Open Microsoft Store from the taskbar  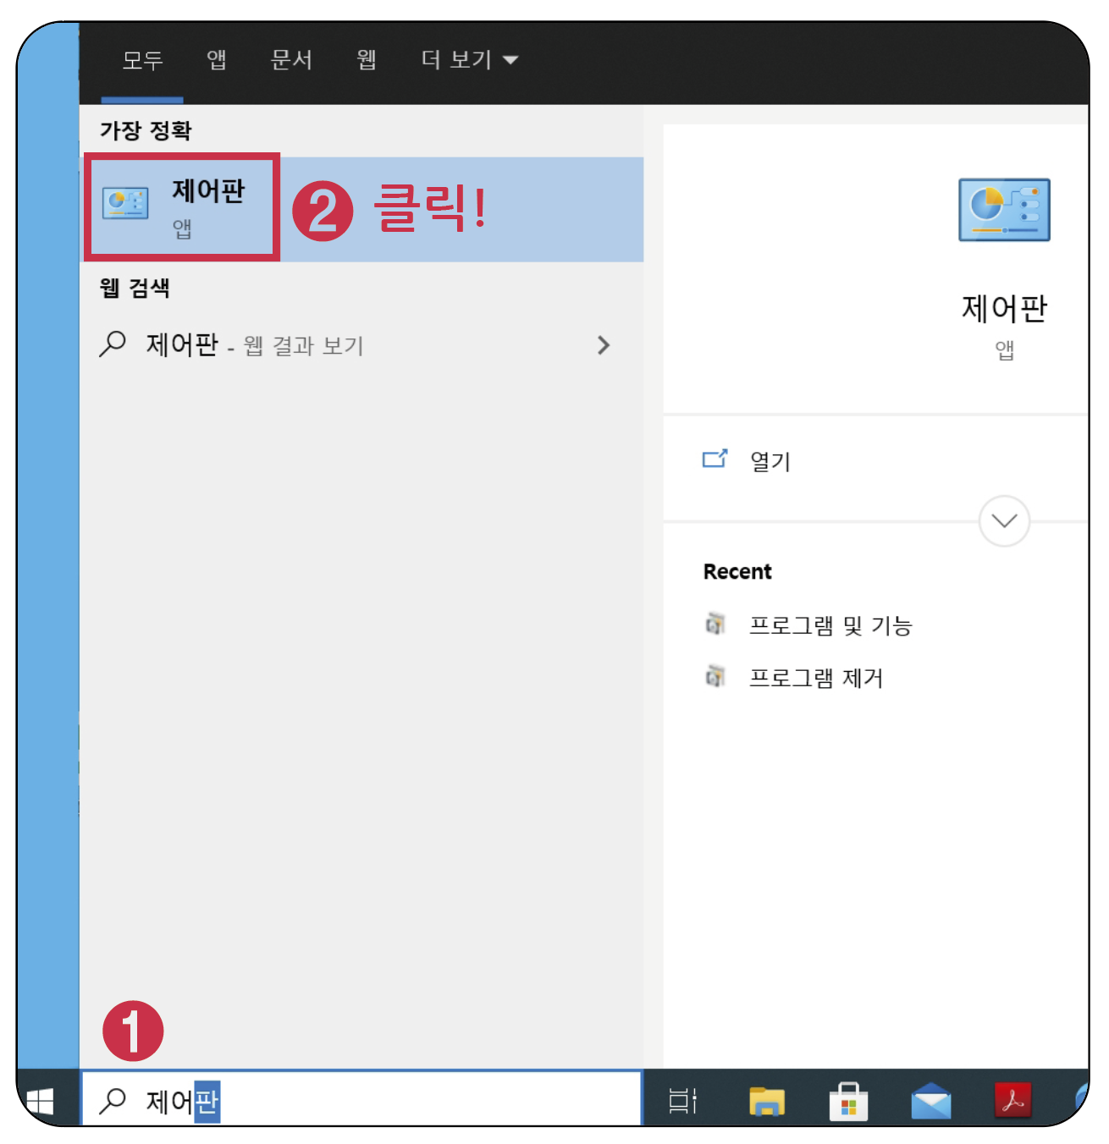click(x=848, y=1101)
